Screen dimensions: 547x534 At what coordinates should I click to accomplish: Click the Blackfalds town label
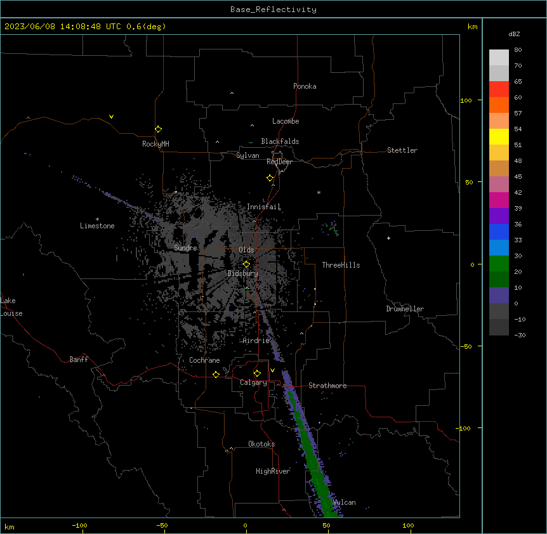[280, 141]
